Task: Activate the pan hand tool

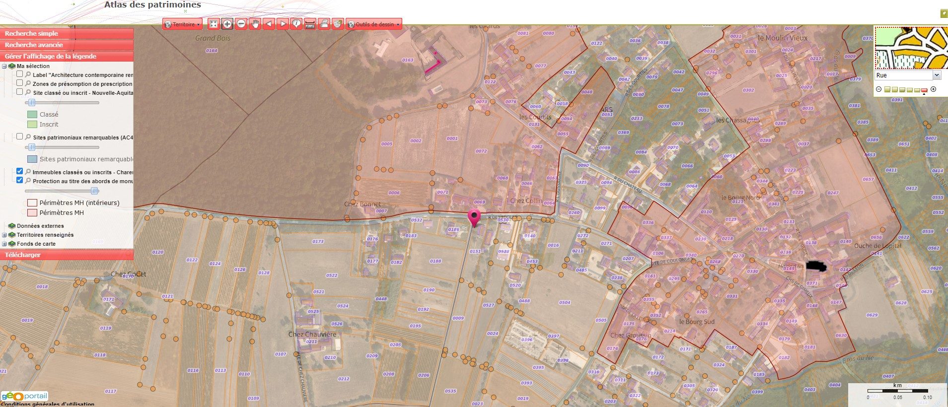Action: click(x=255, y=24)
